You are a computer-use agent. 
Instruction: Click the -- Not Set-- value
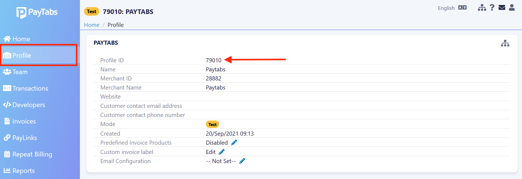221,161
